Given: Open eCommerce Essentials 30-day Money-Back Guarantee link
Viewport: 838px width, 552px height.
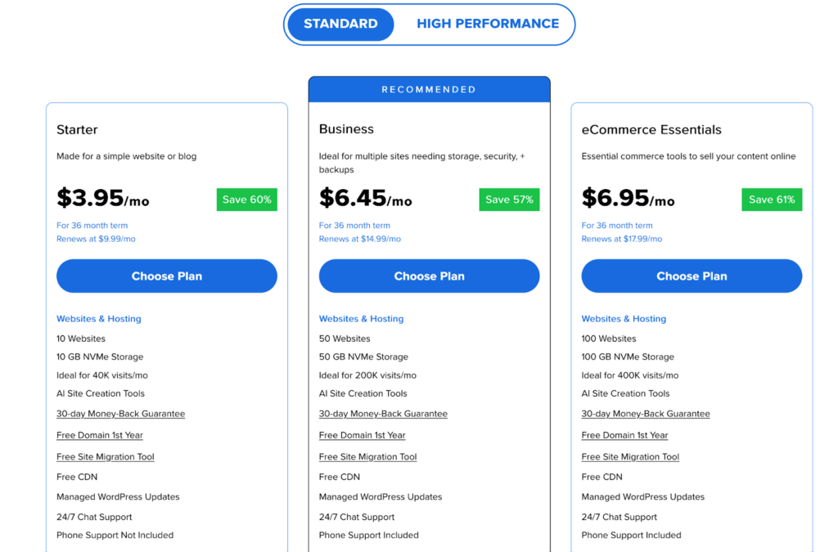Looking at the screenshot, I should (x=646, y=414).
